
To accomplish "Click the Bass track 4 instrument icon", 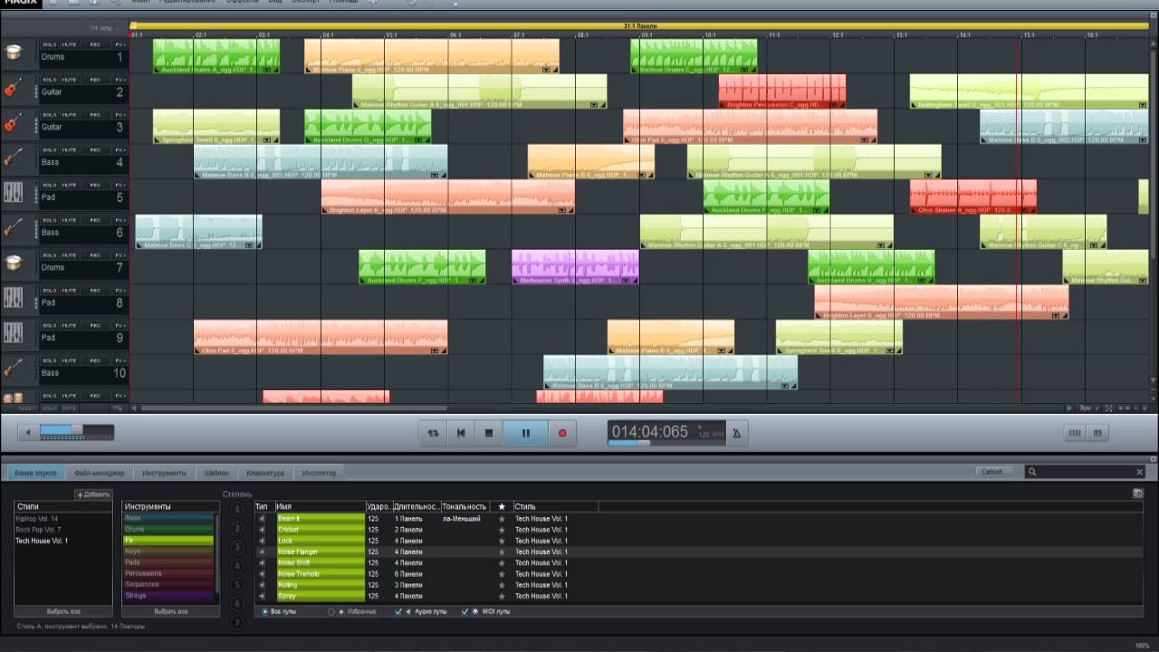I will coord(13,158).
